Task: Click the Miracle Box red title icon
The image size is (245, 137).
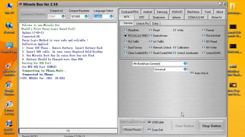Action: tap(20, 4)
